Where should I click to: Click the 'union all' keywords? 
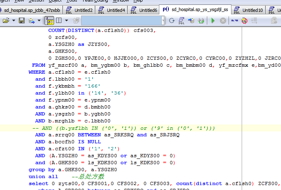[x=43, y=177]
